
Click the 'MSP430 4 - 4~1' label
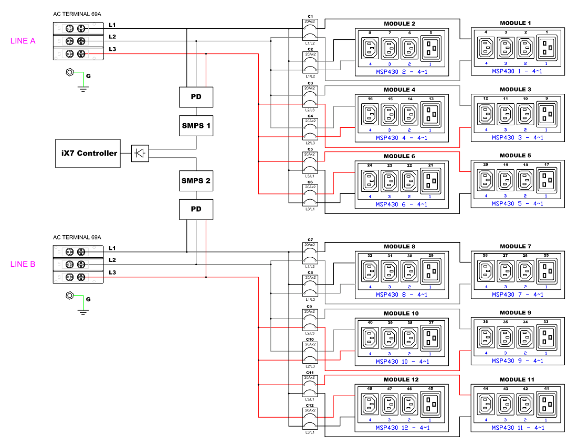tap(402, 138)
